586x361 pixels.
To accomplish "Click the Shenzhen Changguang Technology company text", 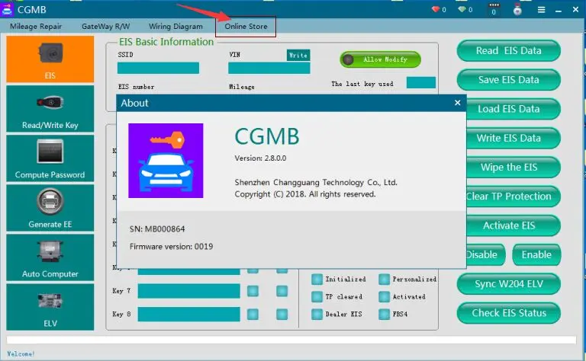I will [x=316, y=182].
